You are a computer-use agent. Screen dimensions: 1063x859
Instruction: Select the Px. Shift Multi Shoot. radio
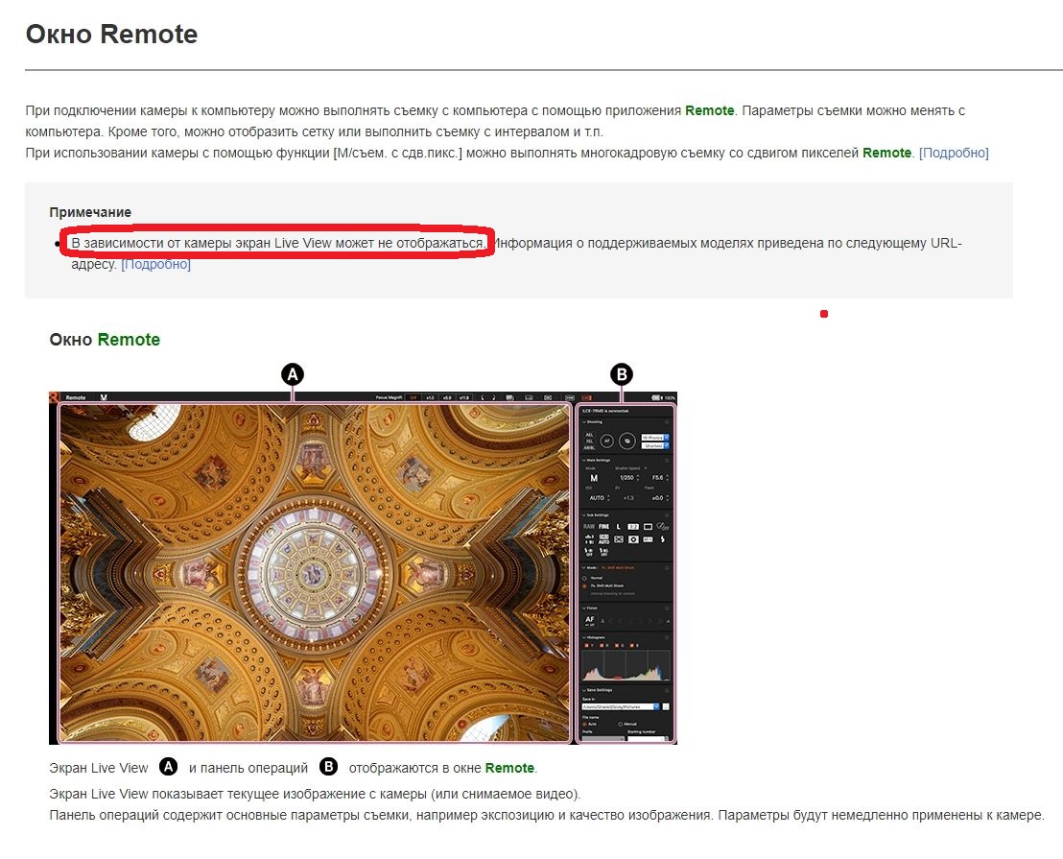point(584,585)
